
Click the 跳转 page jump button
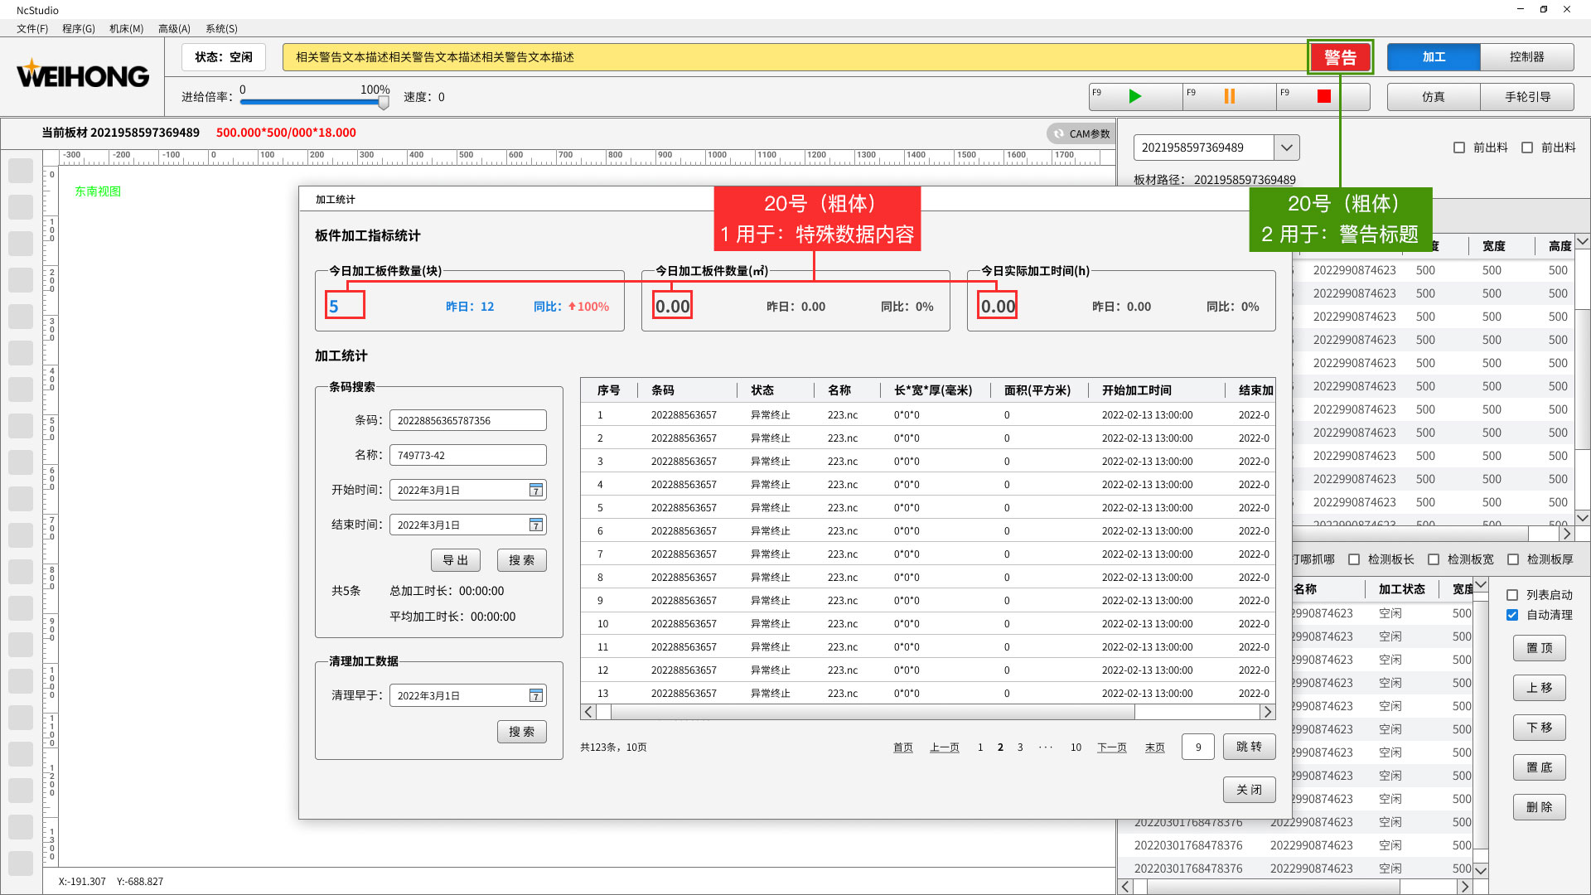(1250, 747)
